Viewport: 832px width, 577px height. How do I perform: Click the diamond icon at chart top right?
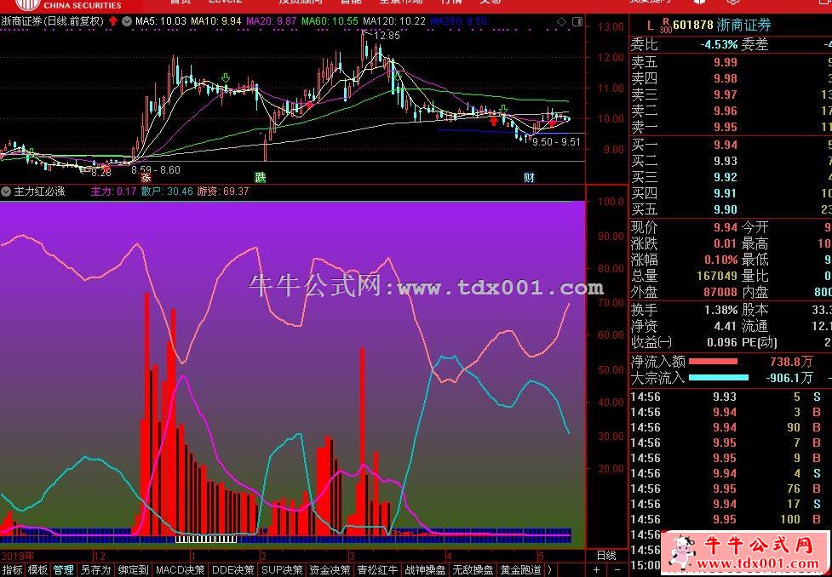pos(561,22)
